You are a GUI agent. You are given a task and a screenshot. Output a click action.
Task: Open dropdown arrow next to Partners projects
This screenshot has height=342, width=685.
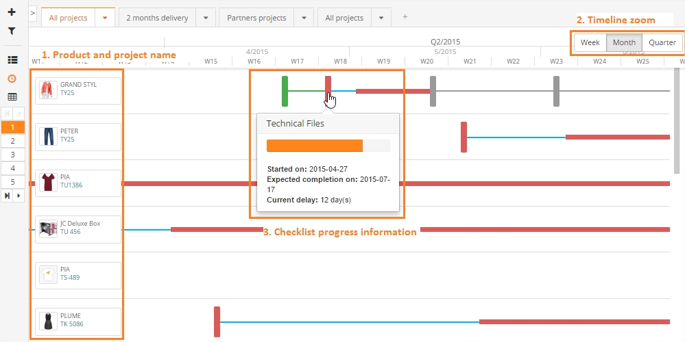click(x=304, y=18)
